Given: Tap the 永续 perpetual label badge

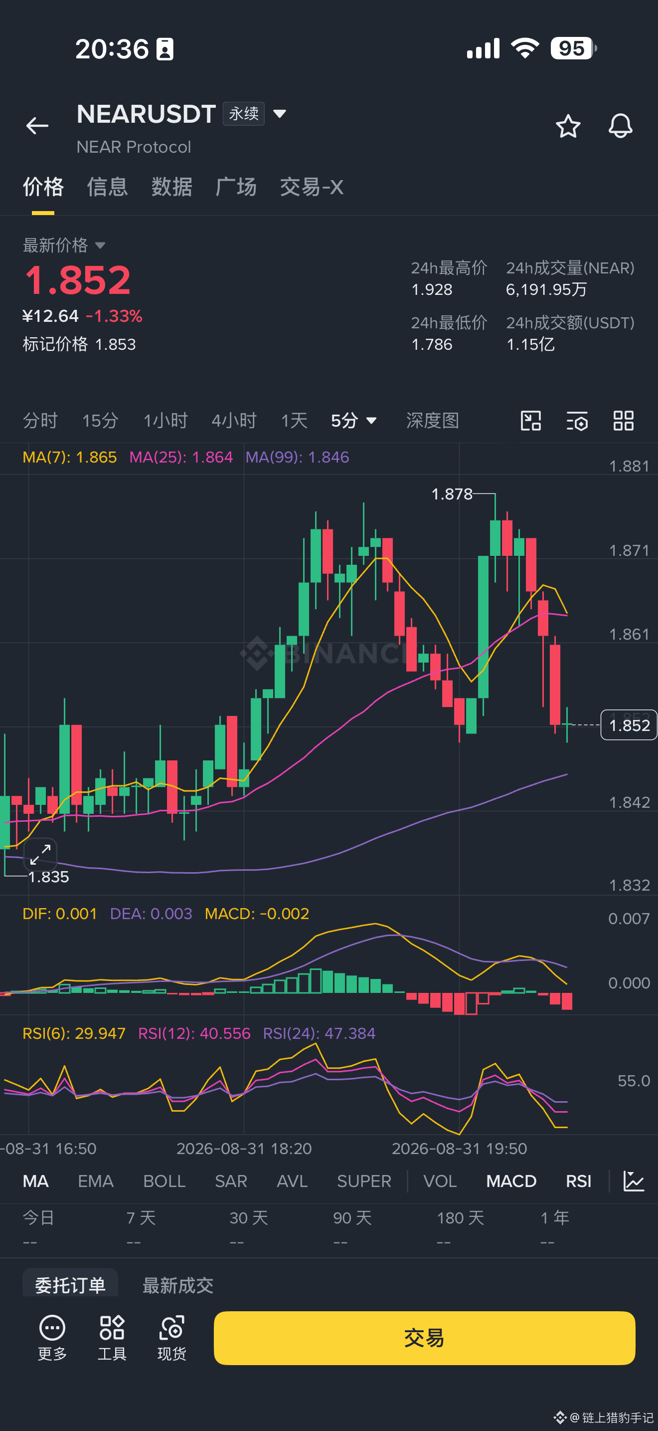Looking at the screenshot, I should point(244,114).
